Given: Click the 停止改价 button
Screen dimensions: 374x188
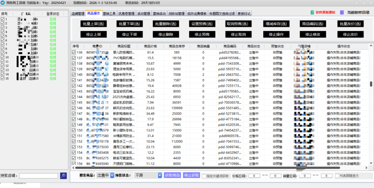Looking at the screenshot, I should tap(350, 34).
